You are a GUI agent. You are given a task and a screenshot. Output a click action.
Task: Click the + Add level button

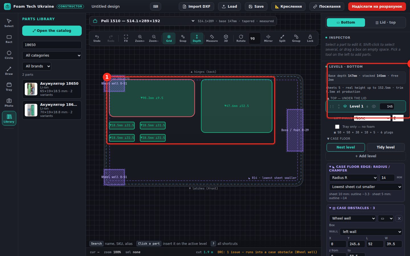(x=366, y=156)
